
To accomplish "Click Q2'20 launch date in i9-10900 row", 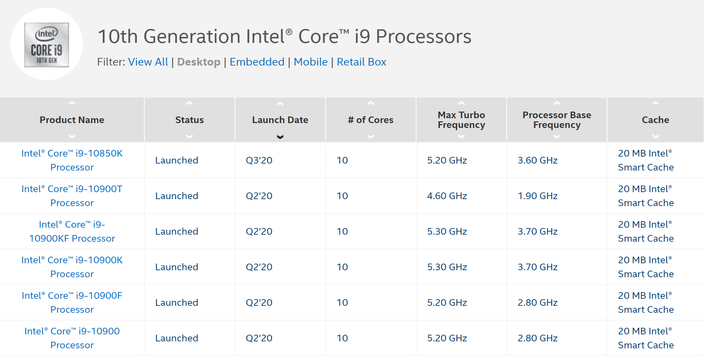I will click(259, 338).
